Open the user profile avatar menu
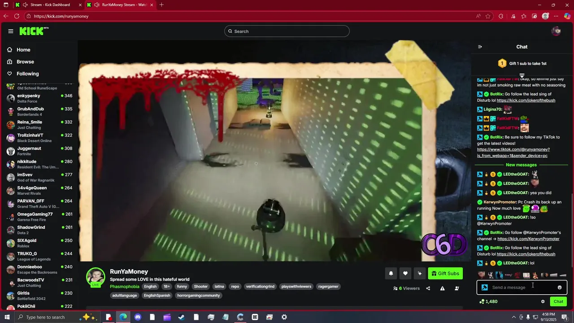The image size is (574, 323). coord(556,31)
